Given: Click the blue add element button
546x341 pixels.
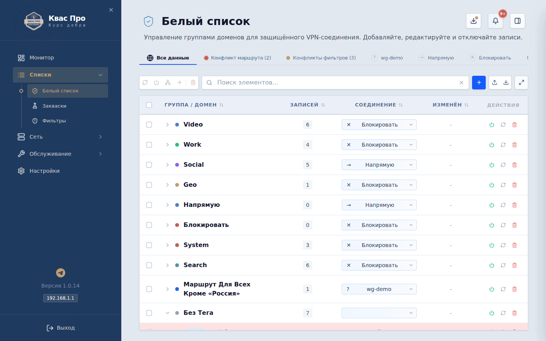Looking at the screenshot, I should [x=479, y=83].
